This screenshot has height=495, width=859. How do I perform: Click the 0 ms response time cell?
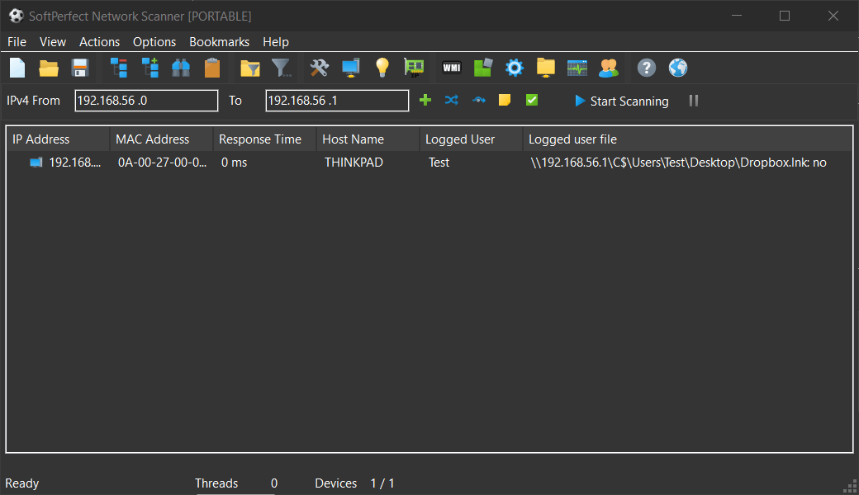(234, 163)
